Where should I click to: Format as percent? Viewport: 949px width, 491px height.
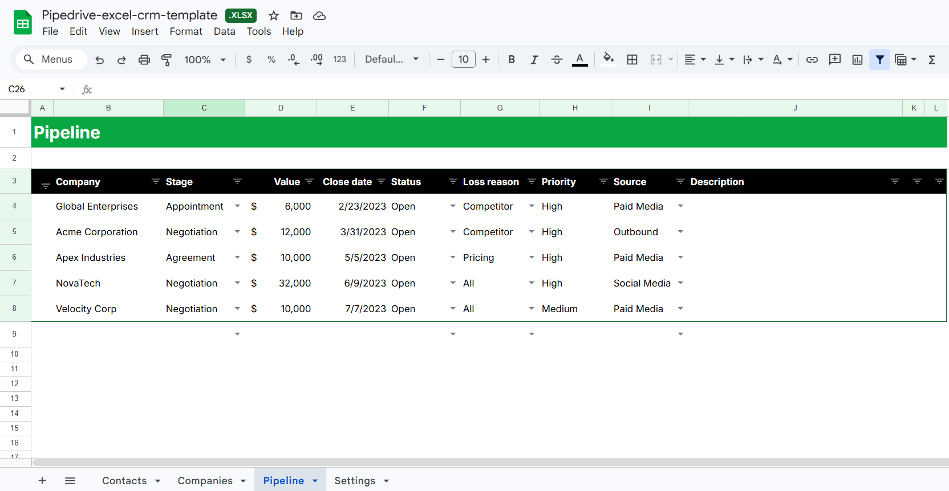271,59
